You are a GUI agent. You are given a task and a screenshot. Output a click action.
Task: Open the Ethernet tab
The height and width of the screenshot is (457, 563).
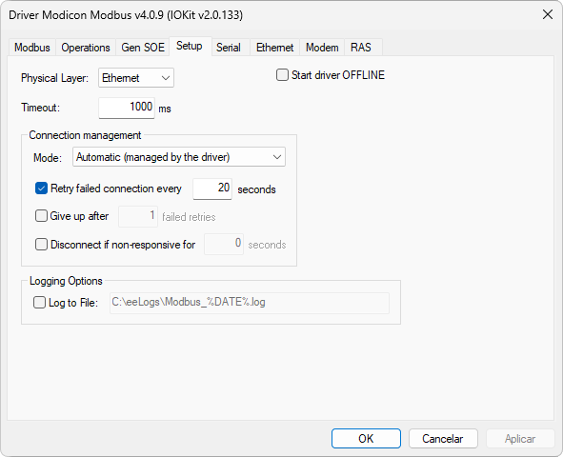click(274, 48)
